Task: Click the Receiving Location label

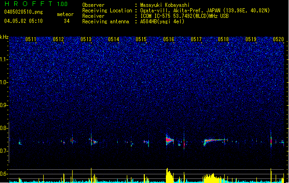Action: (x=107, y=11)
